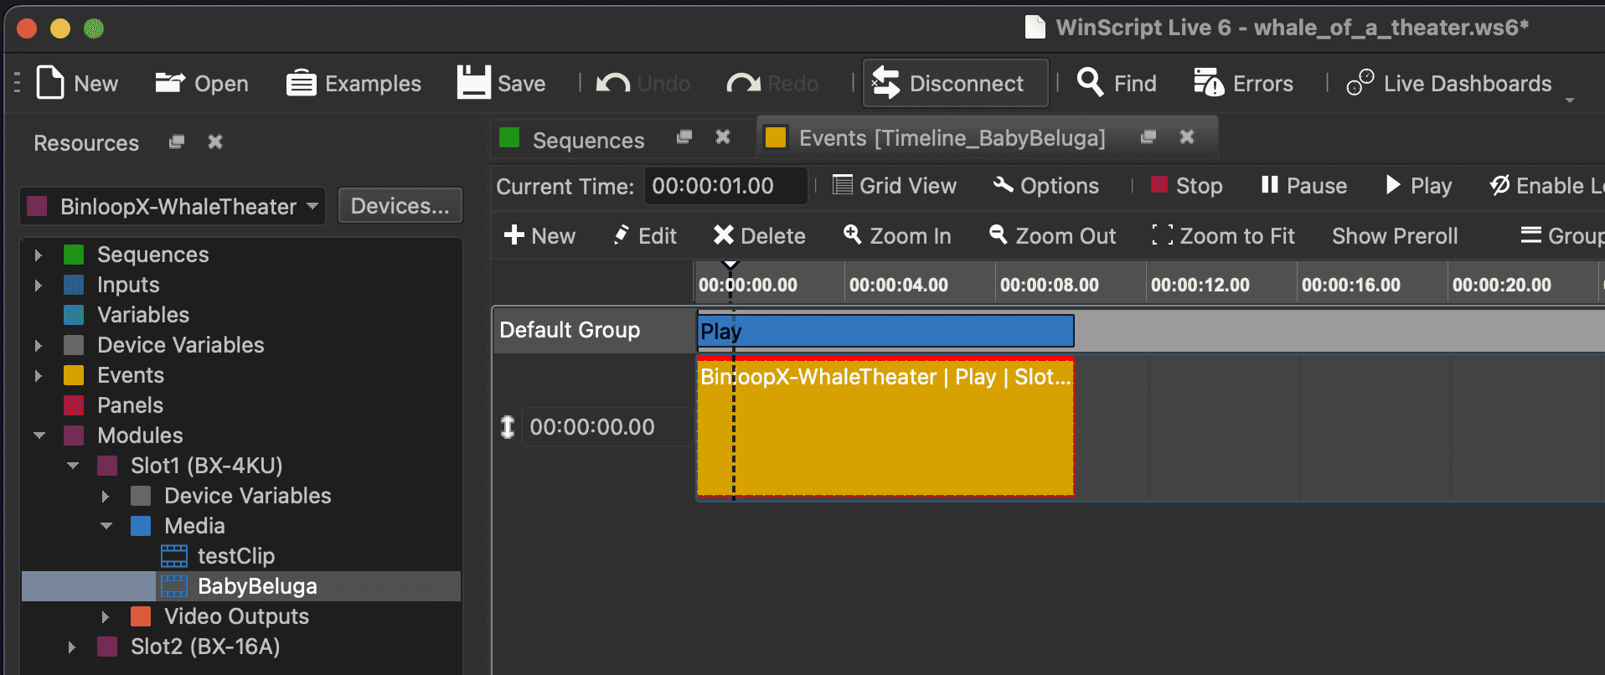Viewport: 1605px width, 675px height.
Task: Click the Save disk icon
Action: tap(473, 83)
